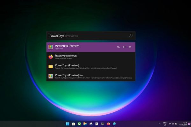Open the Terminal app in the taskbar
The height and width of the screenshot is (127, 191).
(103, 124)
